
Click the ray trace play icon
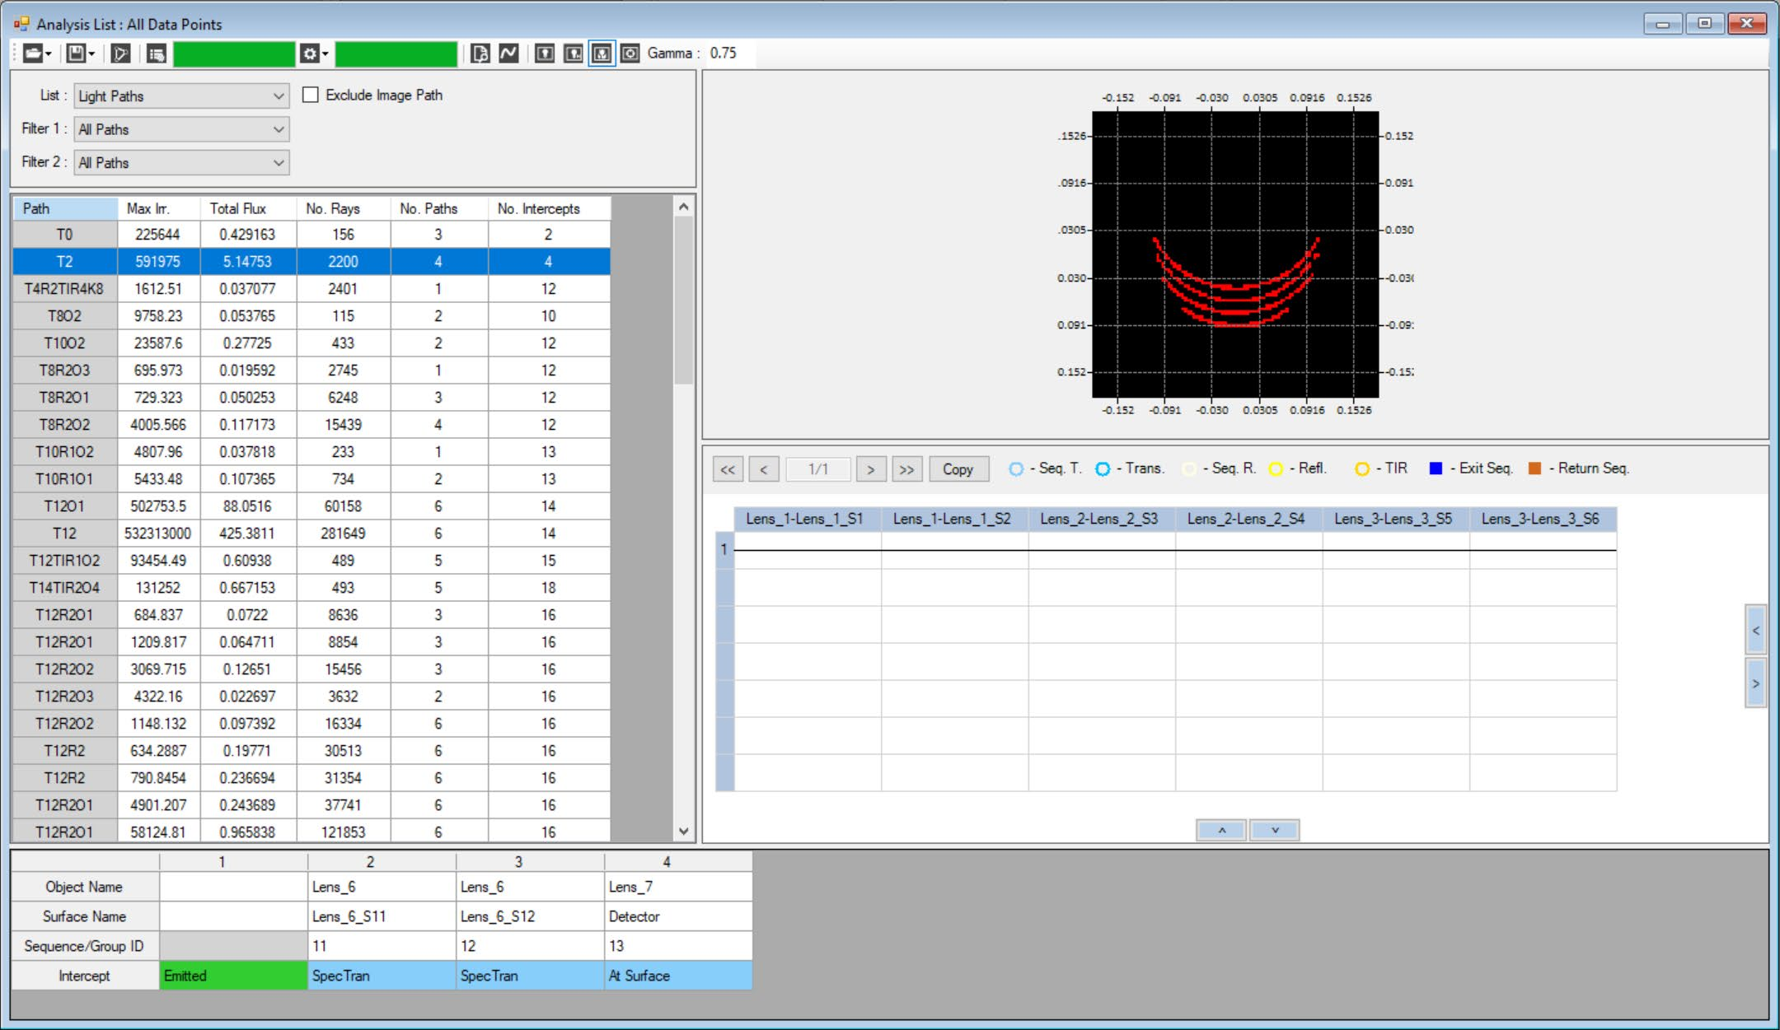120,54
